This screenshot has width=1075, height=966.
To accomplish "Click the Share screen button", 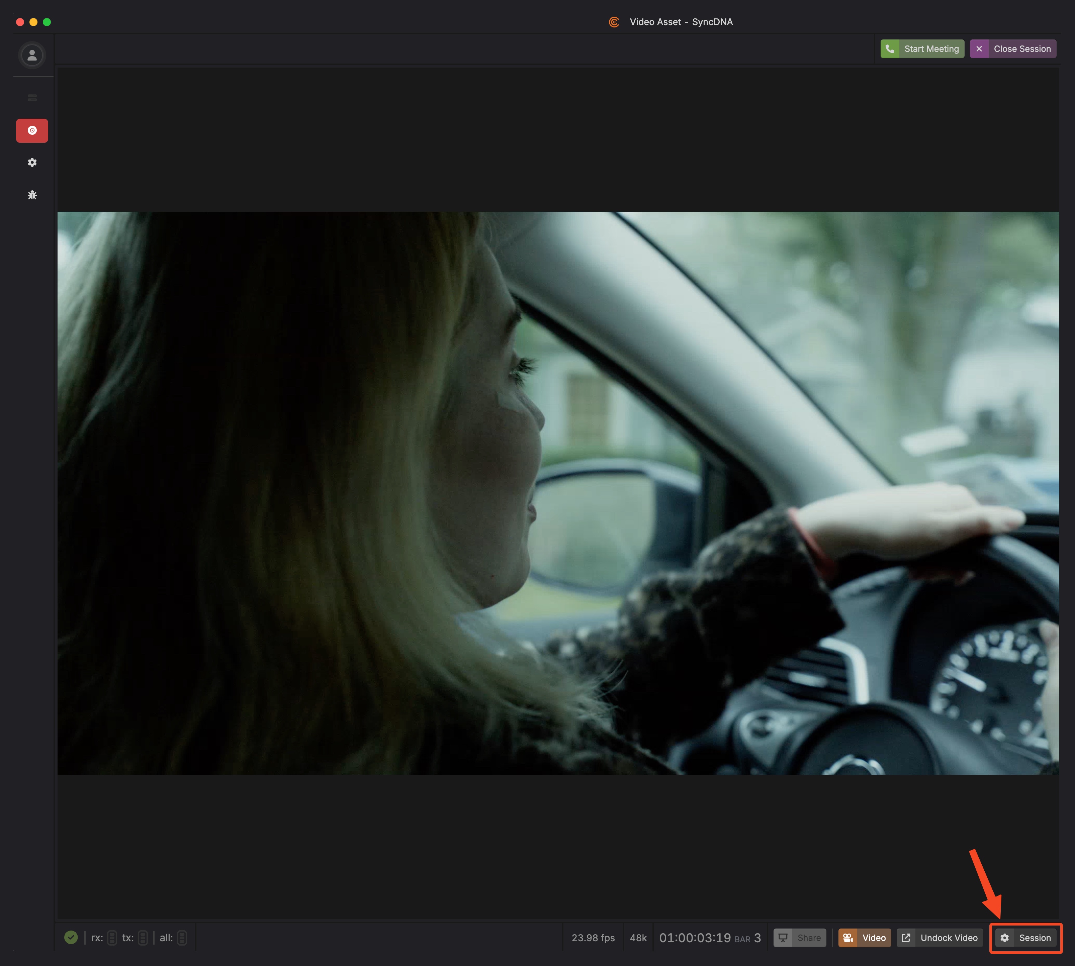I will pos(800,938).
